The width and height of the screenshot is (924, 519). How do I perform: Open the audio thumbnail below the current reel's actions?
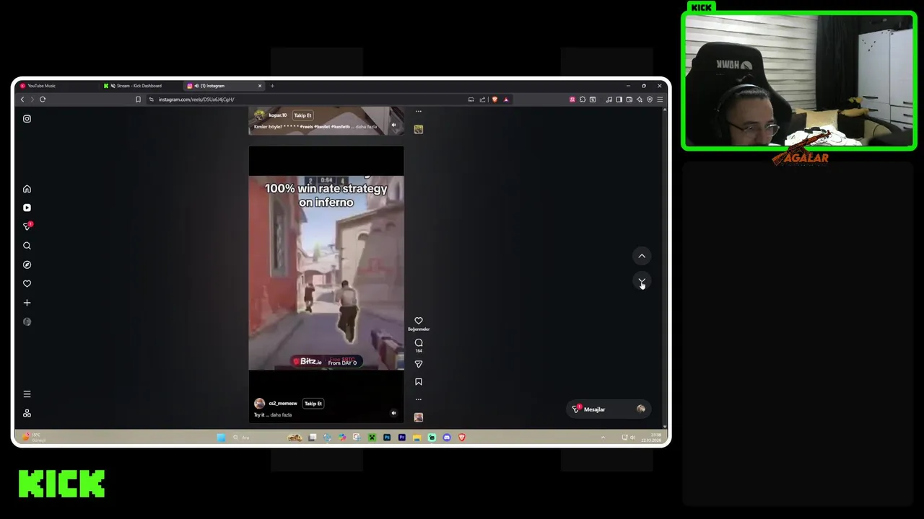[419, 417]
